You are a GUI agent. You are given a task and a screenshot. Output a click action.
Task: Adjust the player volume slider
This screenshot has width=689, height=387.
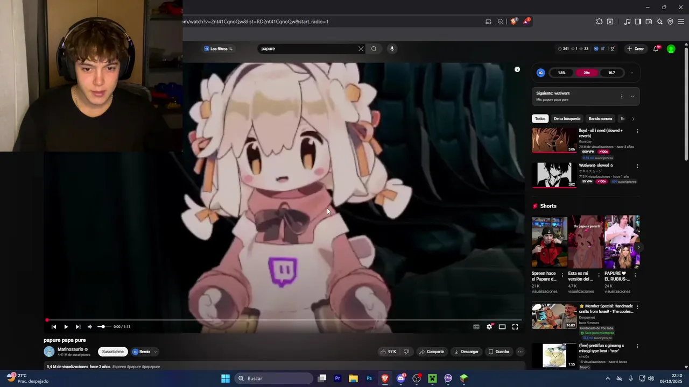(x=103, y=327)
